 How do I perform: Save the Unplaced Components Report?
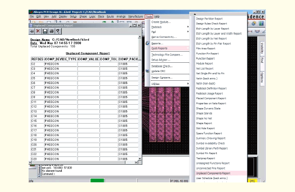coord(45,31)
